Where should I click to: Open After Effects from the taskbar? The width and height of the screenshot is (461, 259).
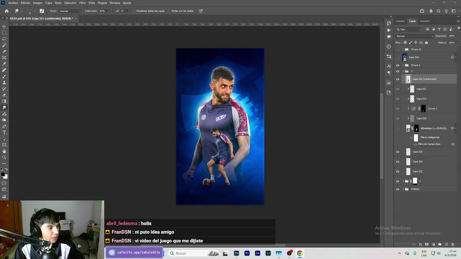258,253
